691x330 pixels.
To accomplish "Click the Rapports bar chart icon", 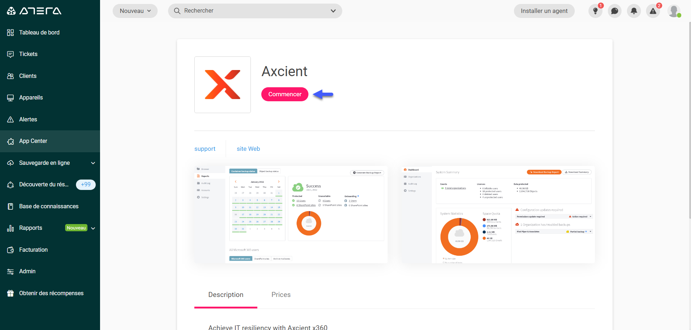I will click(10, 228).
